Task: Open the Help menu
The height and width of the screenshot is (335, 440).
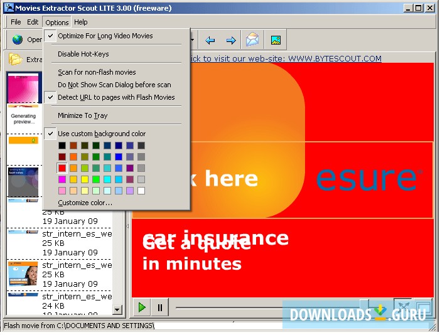Action: [x=81, y=22]
